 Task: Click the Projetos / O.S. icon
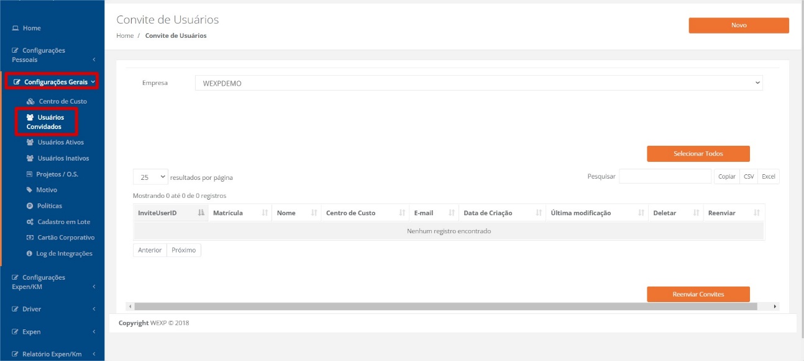pyautogui.click(x=29, y=174)
